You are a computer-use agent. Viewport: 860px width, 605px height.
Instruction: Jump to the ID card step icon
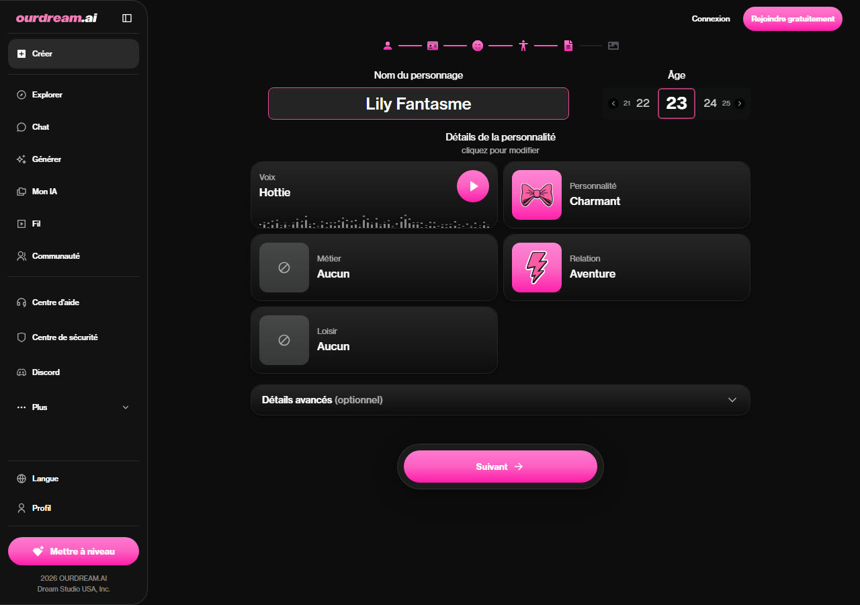click(x=433, y=46)
